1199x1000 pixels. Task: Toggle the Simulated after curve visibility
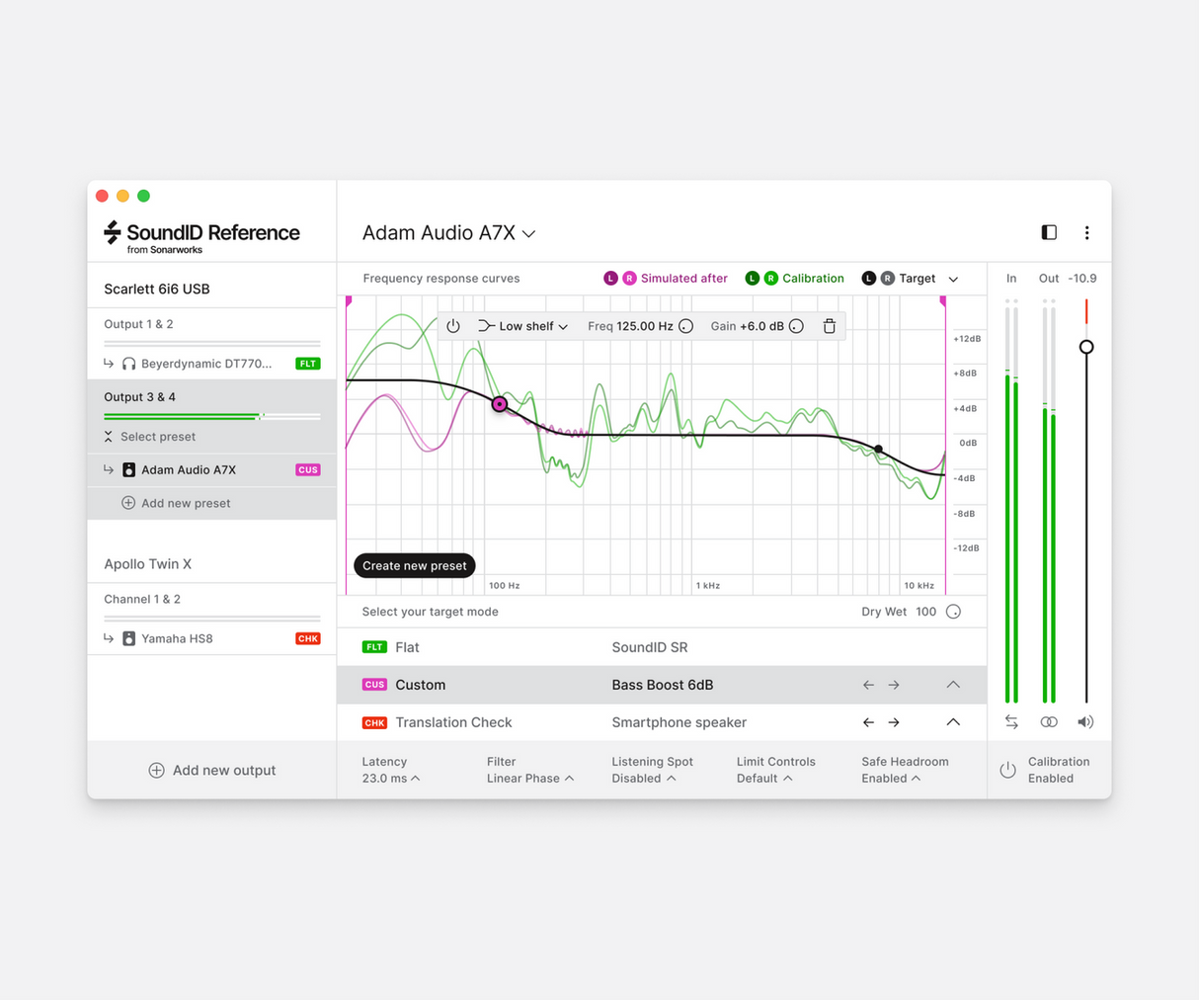666,279
